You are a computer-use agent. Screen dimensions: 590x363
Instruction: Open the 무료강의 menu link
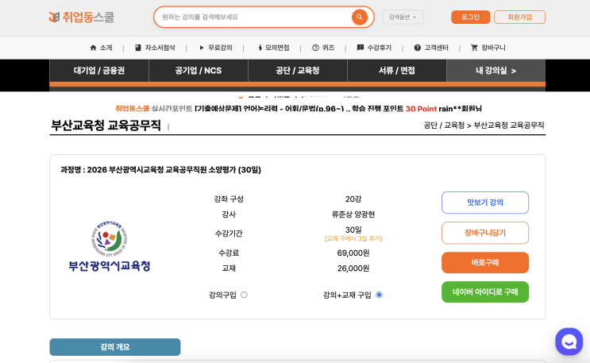(x=220, y=48)
